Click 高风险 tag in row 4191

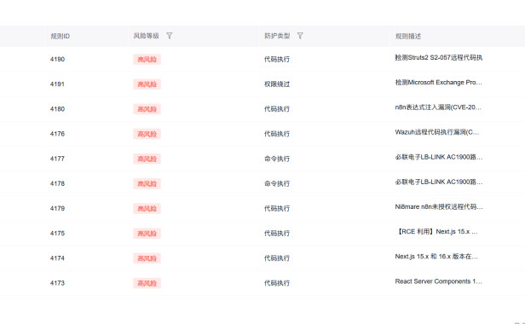click(x=147, y=84)
